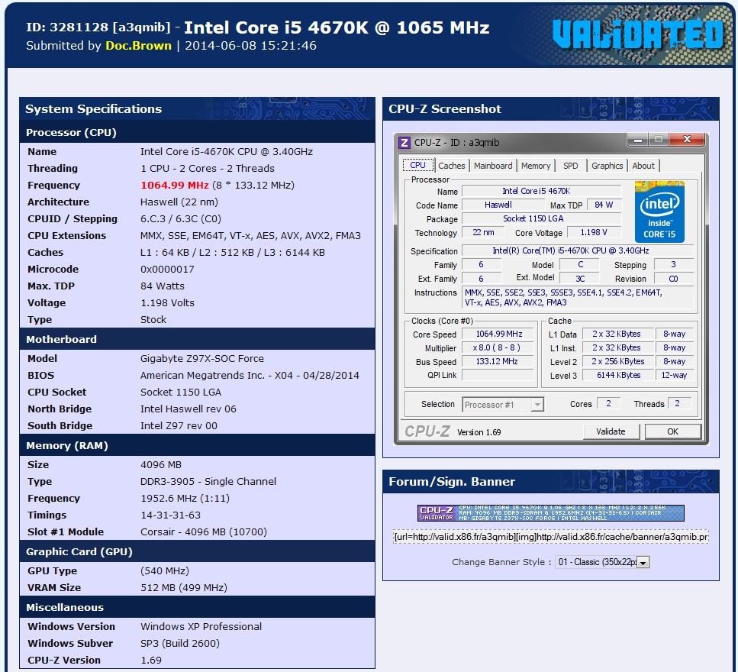This screenshot has height=672, width=738.
Task: Click the Max TDP 84 W field
Action: 604,205
